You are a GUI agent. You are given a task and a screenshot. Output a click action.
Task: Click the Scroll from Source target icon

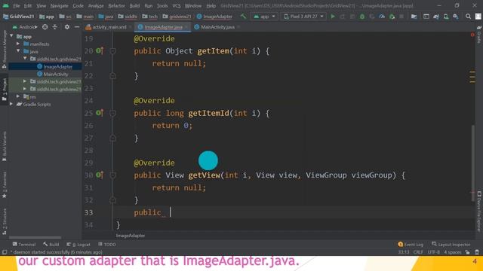tap(45, 27)
